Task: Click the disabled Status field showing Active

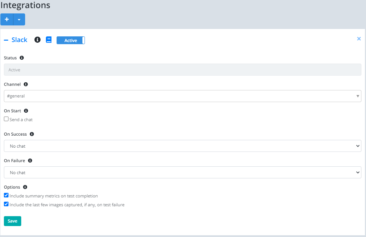Action: tap(182, 70)
